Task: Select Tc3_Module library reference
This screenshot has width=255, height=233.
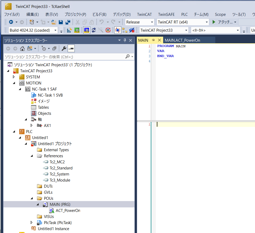Action: click(60, 180)
